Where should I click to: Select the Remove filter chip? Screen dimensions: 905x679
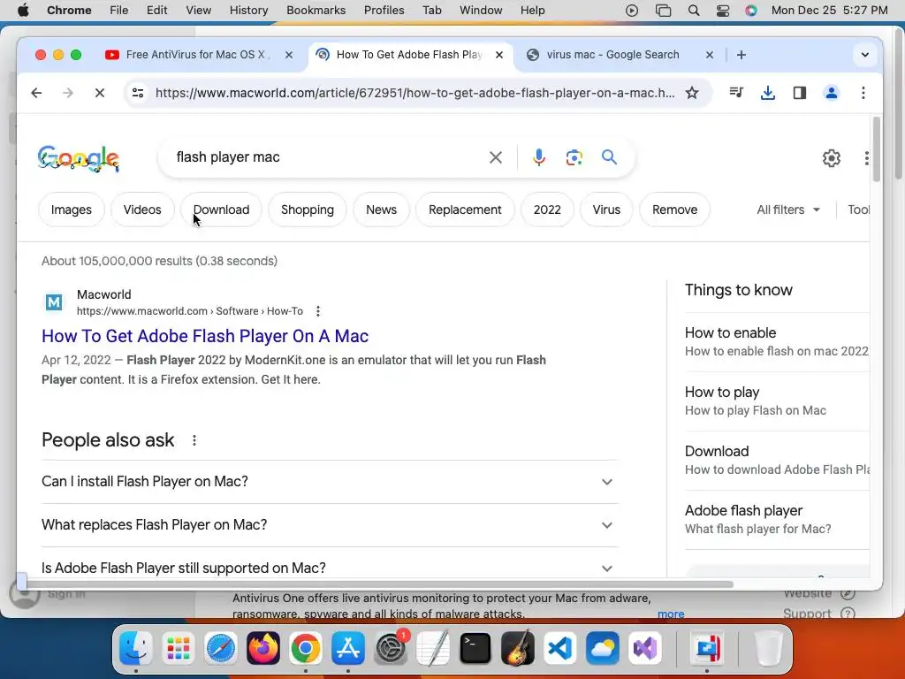[674, 210]
